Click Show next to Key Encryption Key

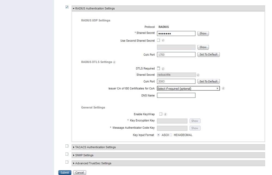point(195,121)
